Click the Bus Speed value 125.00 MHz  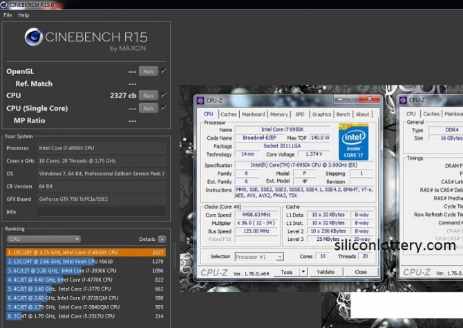click(x=256, y=231)
